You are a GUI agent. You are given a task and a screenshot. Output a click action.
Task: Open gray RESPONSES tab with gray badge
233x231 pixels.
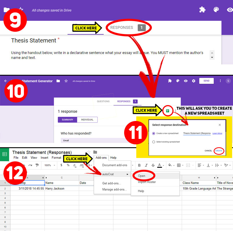tap(128, 27)
